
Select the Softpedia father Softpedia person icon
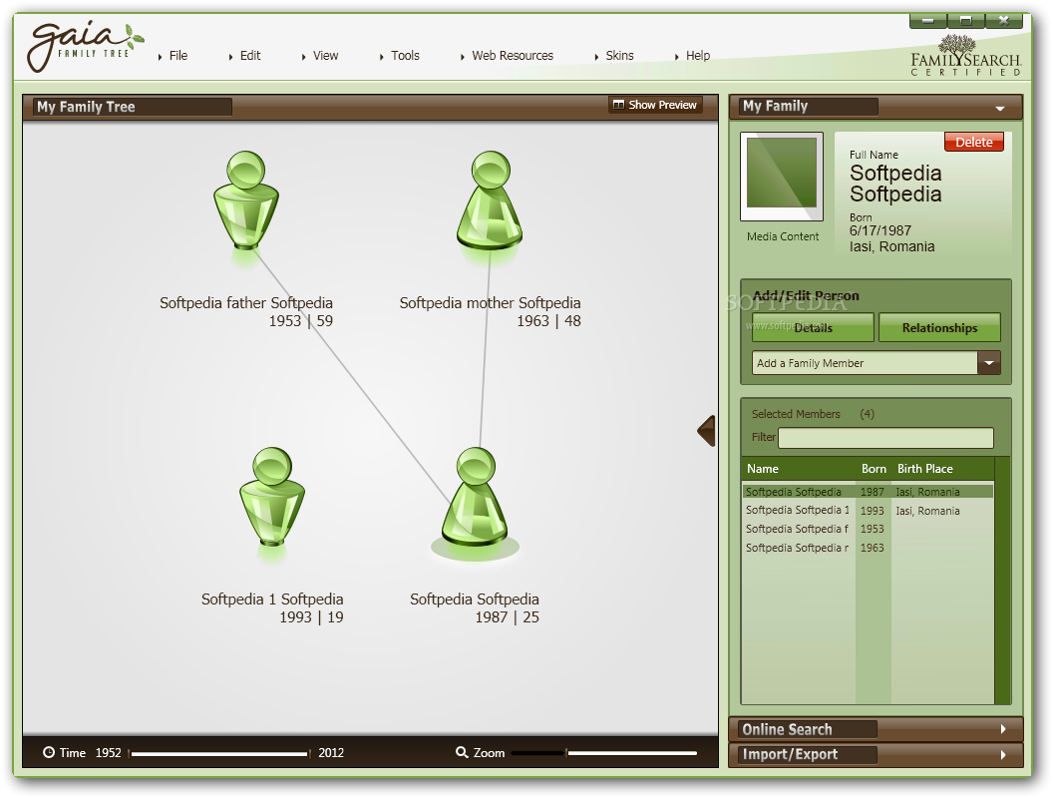(x=245, y=200)
